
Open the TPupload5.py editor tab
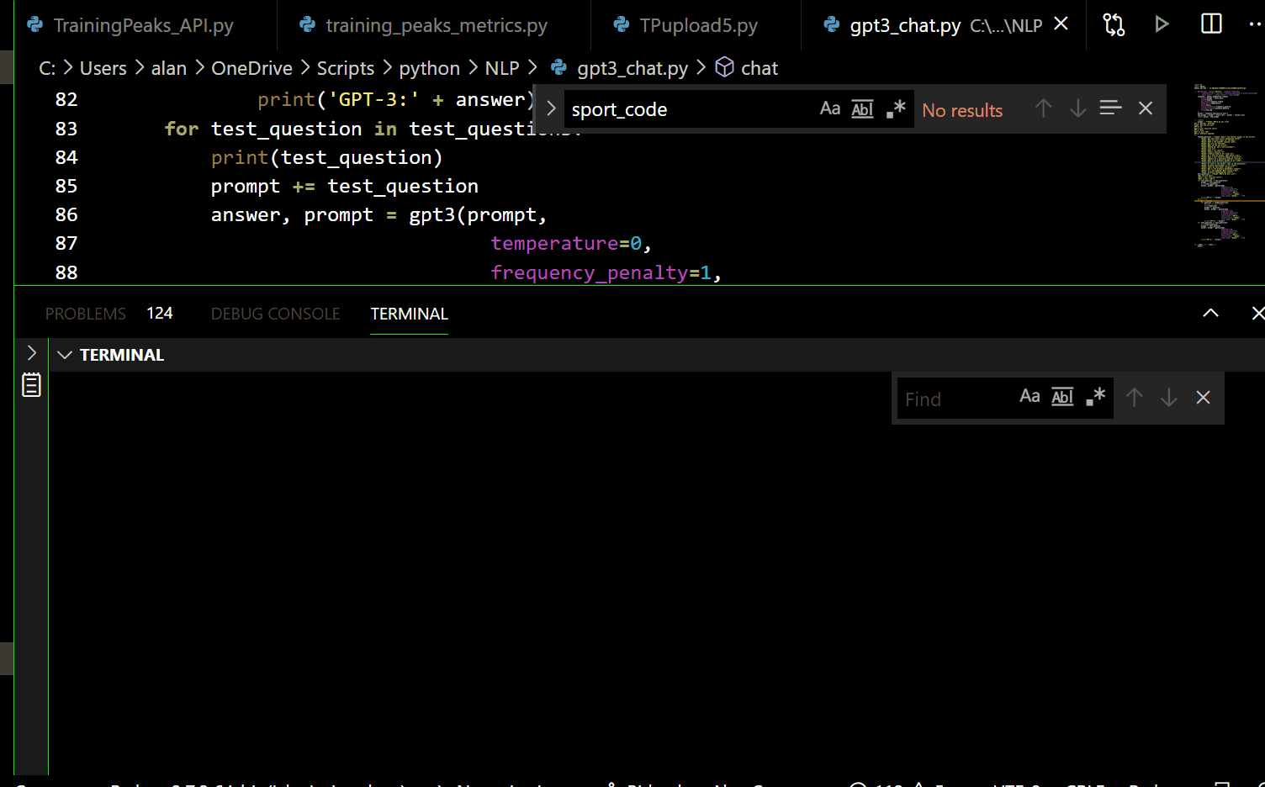686,25
